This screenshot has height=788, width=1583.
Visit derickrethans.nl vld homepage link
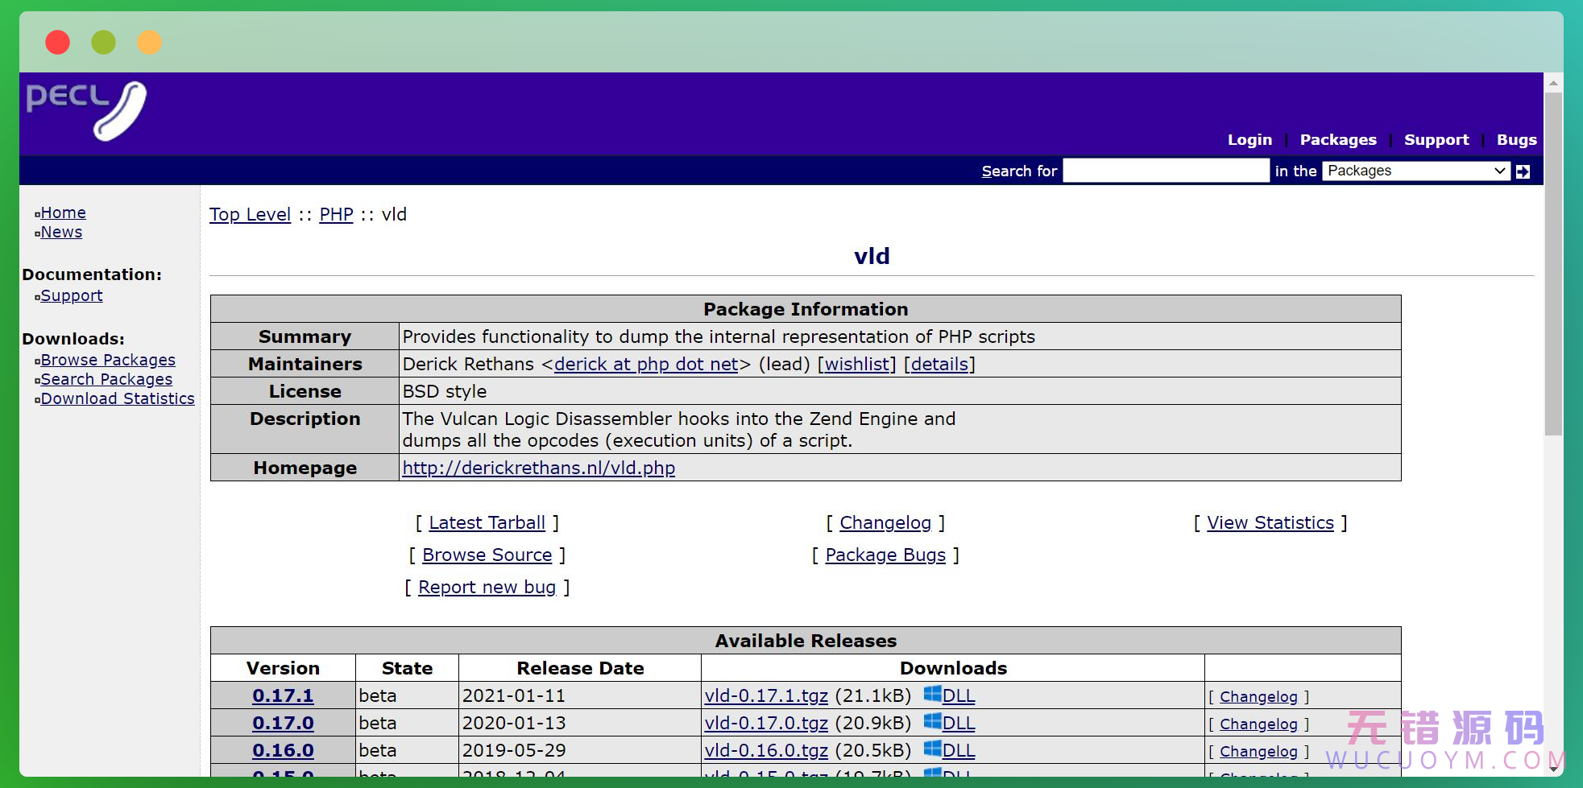point(538,468)
